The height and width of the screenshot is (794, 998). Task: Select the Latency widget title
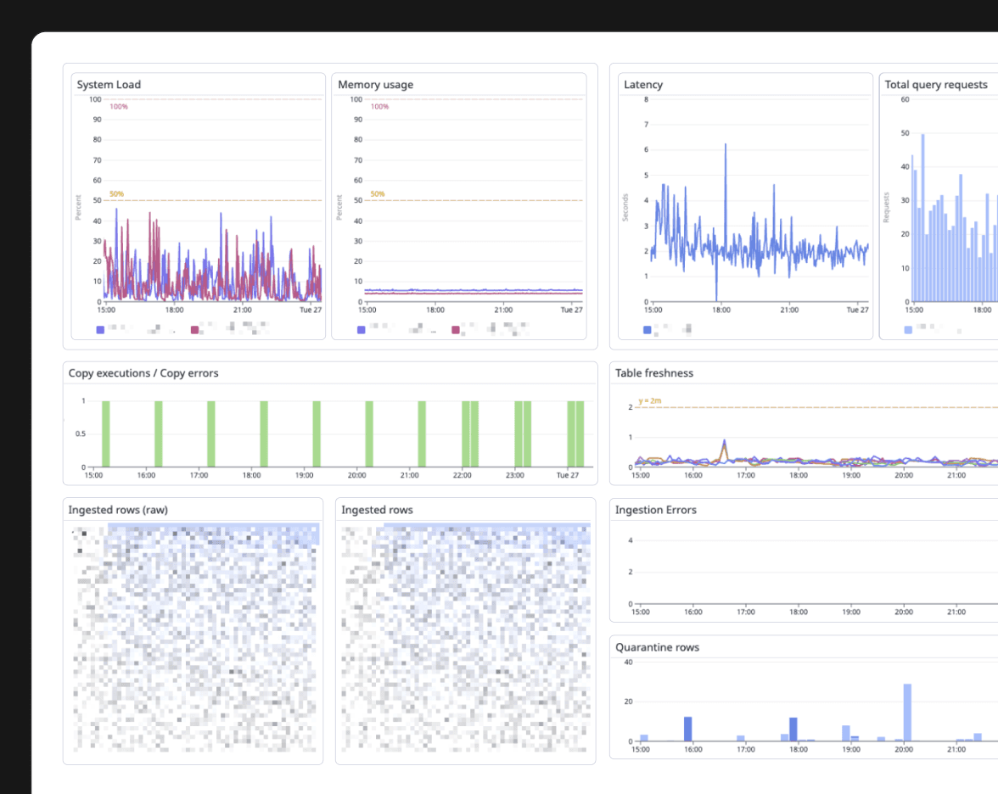[643, 85]
